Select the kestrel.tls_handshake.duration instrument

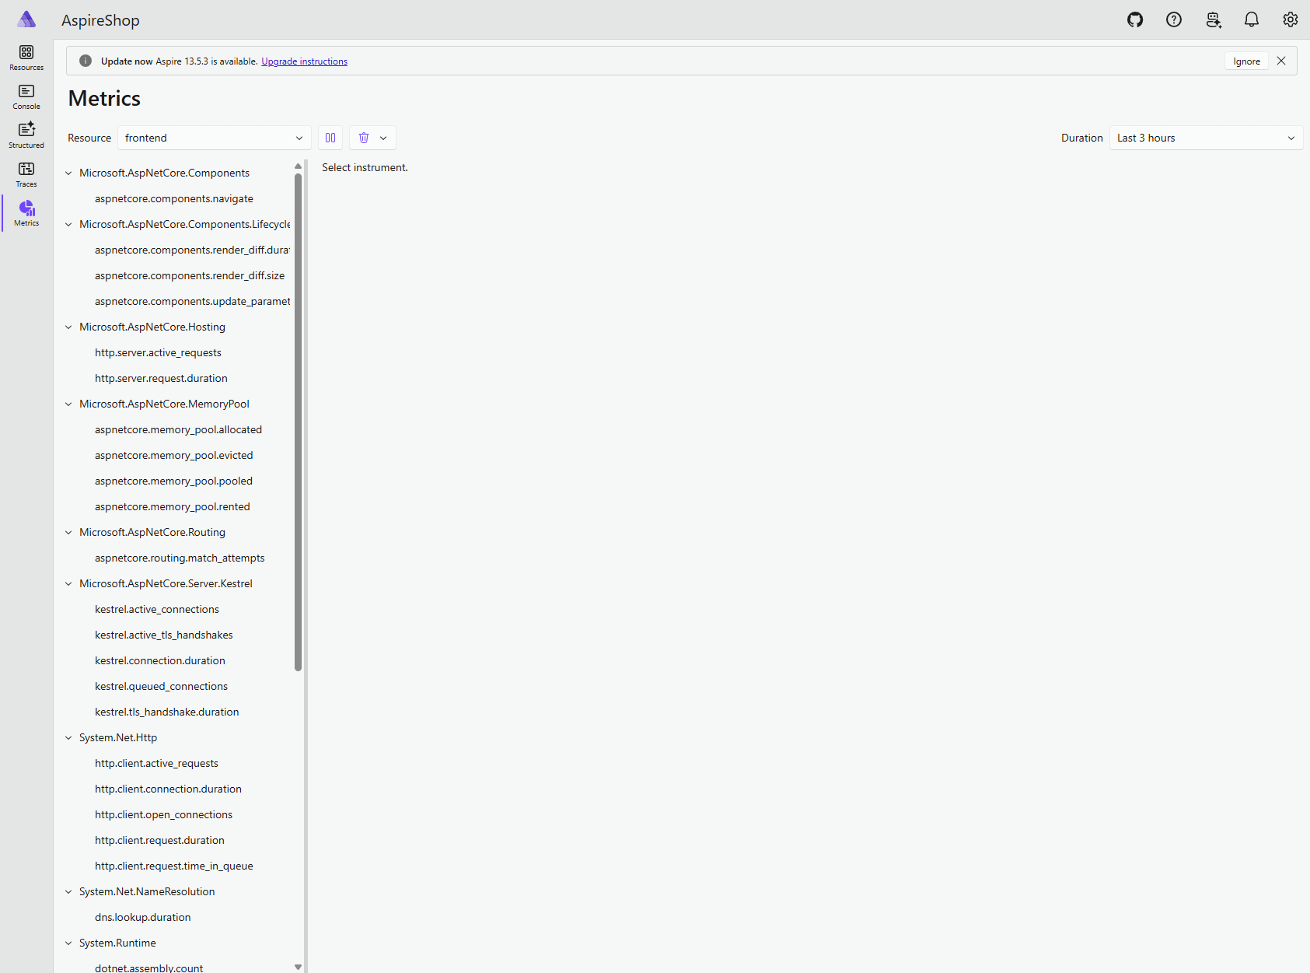point(167,712)
